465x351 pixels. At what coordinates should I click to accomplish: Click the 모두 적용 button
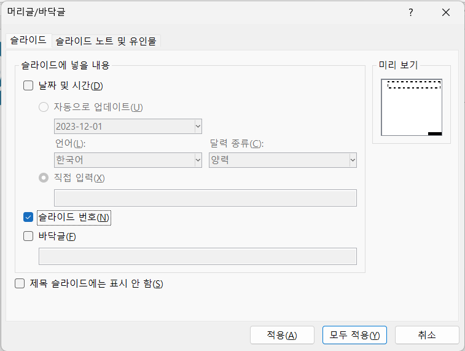tap(354, 335)
